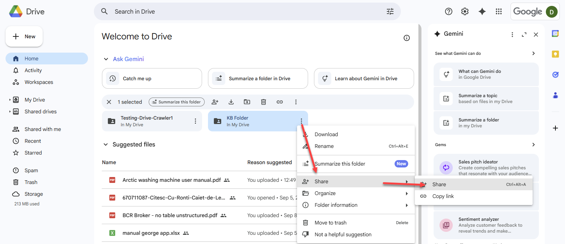Choose Share in the context menu
The height and width of the screenshot is (244, 565).
click(x=356, y=181)
